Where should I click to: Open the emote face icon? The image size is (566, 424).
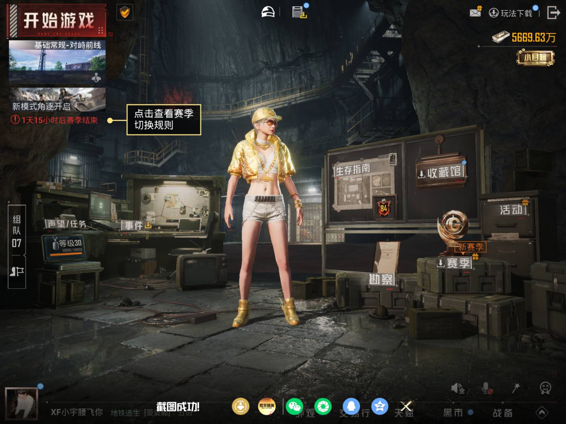545,388
